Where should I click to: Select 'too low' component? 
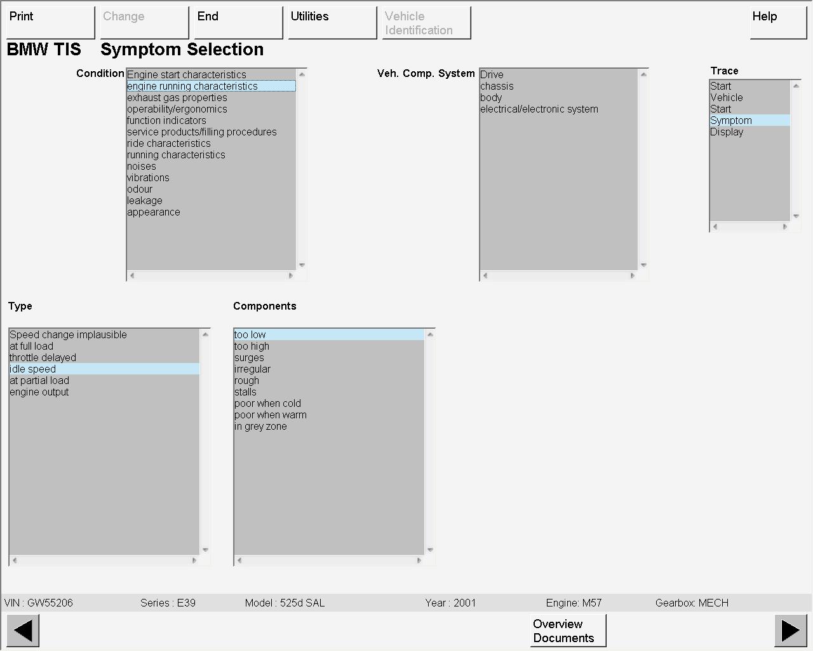point(329,335)
